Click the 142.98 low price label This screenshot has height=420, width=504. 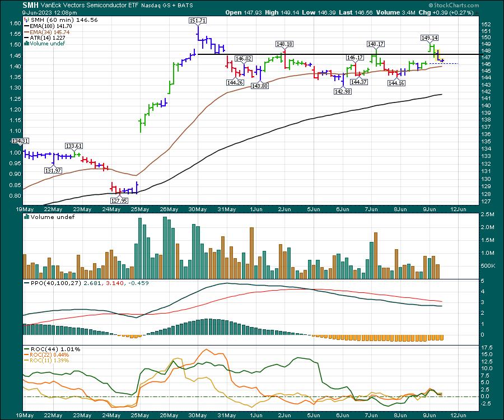(x=343, y=91)
